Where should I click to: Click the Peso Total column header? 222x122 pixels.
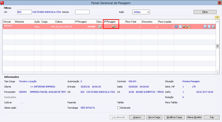click(133, 22)
